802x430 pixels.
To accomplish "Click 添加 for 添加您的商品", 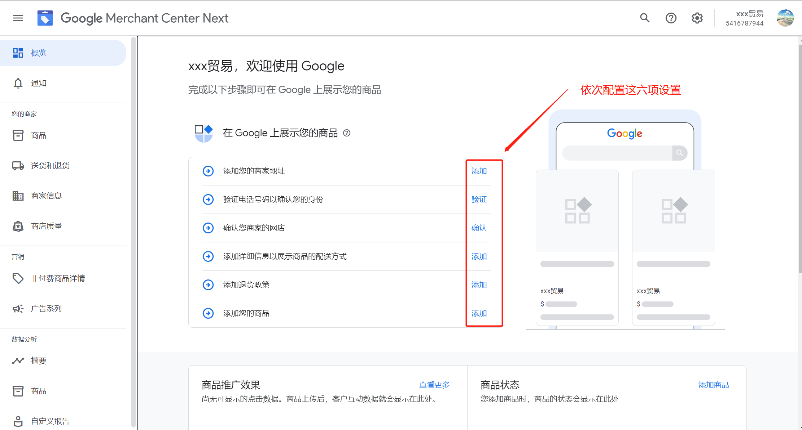I will [x=479, y=313].
